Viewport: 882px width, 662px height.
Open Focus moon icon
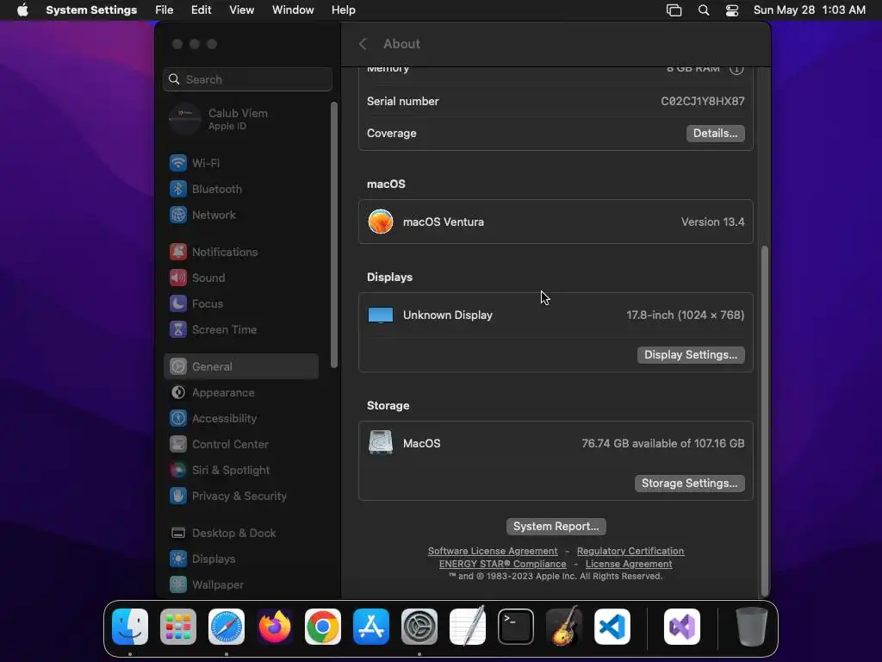178,303
